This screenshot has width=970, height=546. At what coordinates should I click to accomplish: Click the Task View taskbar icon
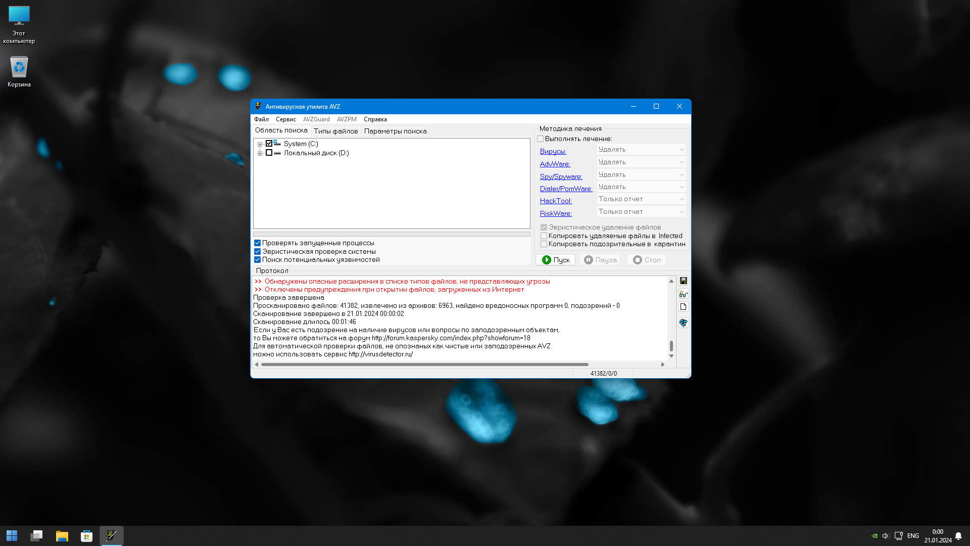(36, 536)
